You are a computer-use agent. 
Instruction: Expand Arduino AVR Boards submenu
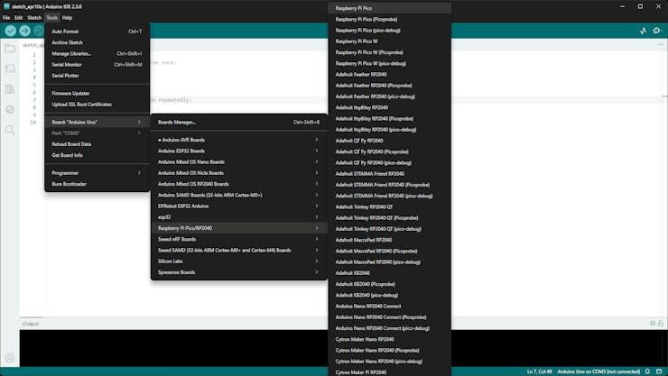coord(239,140)
